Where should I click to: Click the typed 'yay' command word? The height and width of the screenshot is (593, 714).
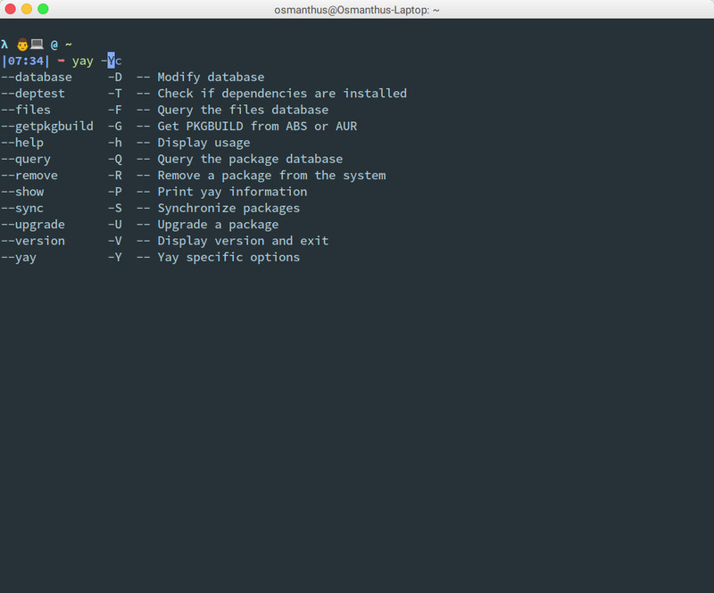click(82, 61)
